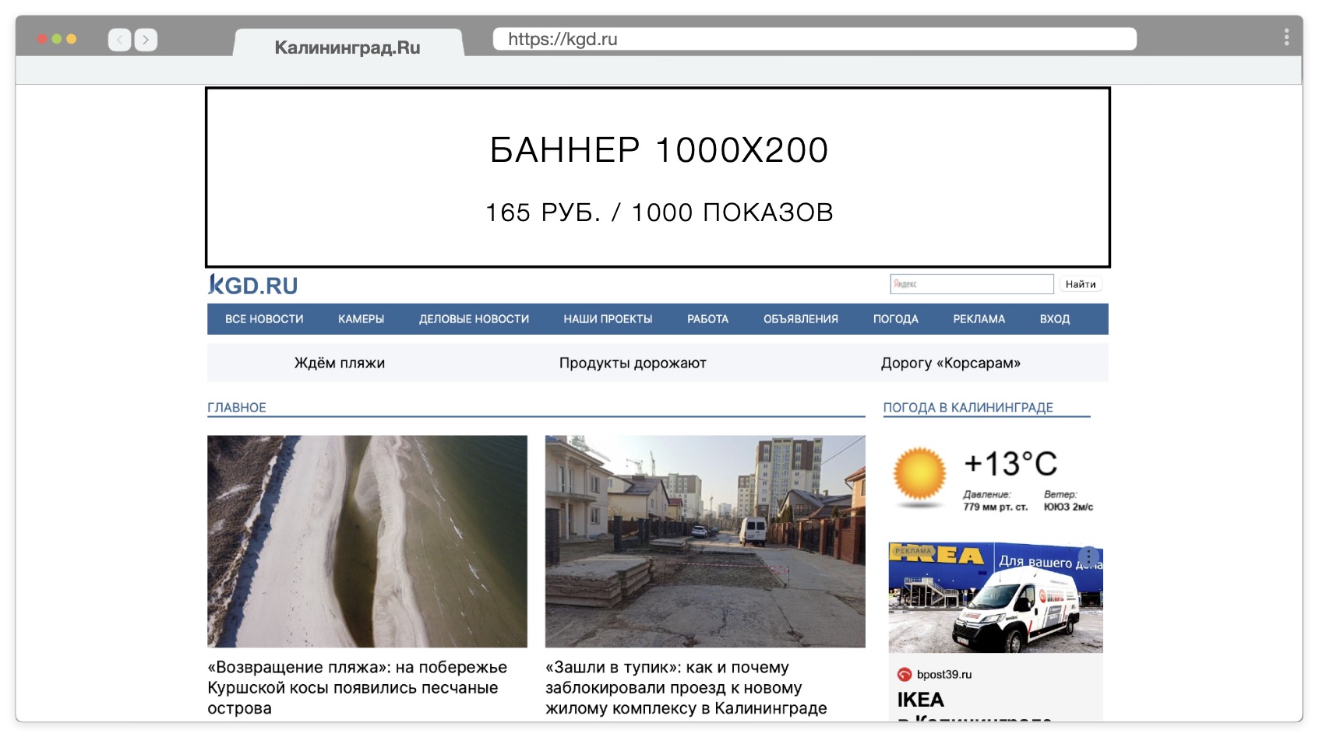Click the ПОГОДА В КАЛИНИНГРАДЕ heading
This screenshot has height=737, width=1319.
(x=968, y=407)
